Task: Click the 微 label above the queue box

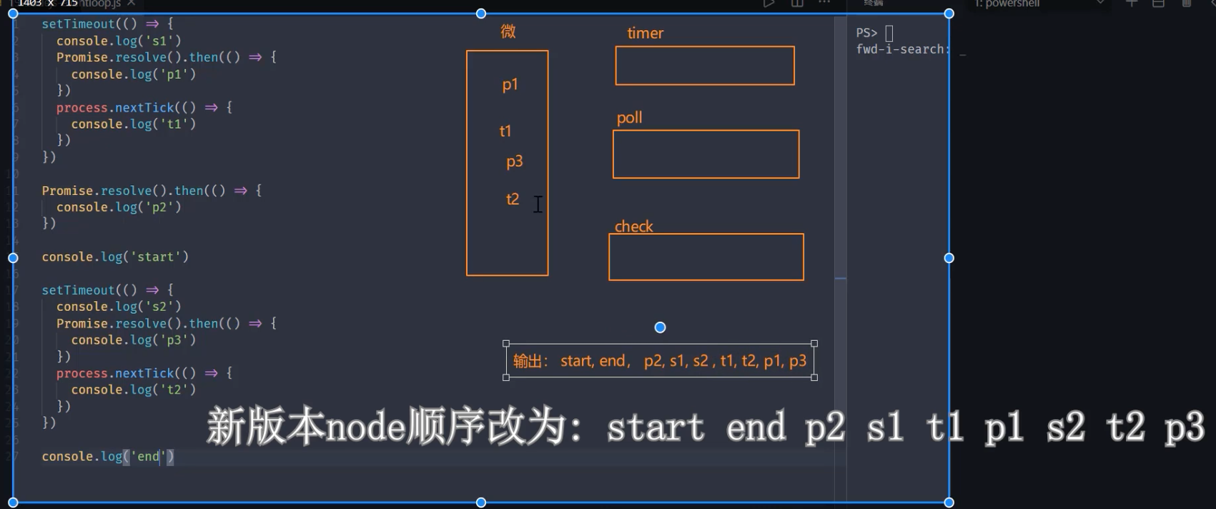Action: [508, 31]
